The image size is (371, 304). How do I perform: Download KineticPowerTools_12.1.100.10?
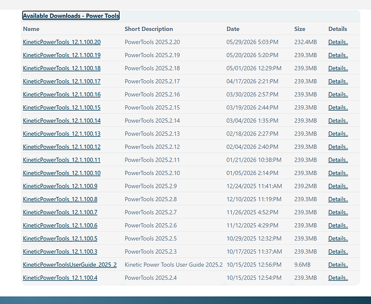pyautogui.click(x=61, y=173)
